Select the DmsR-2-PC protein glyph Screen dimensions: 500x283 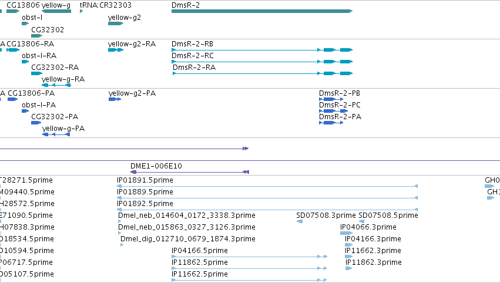pyautogui.click(x=333, y=111)
